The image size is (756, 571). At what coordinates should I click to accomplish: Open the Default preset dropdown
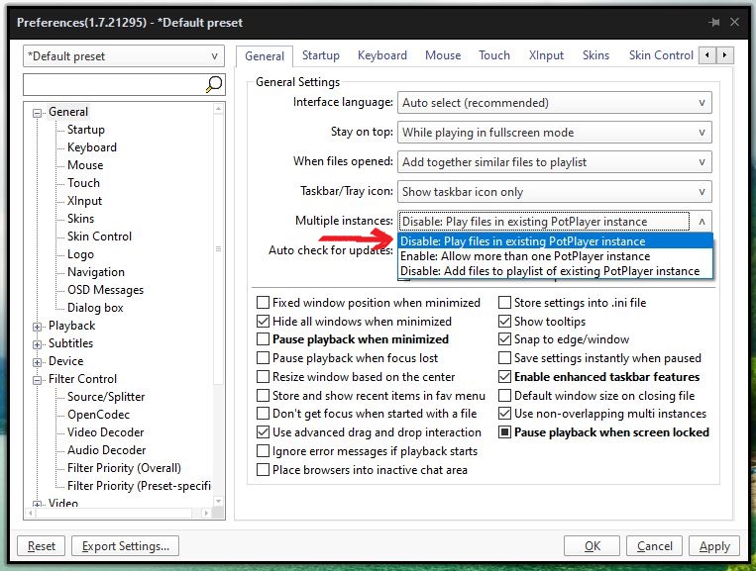coord(124,55)
